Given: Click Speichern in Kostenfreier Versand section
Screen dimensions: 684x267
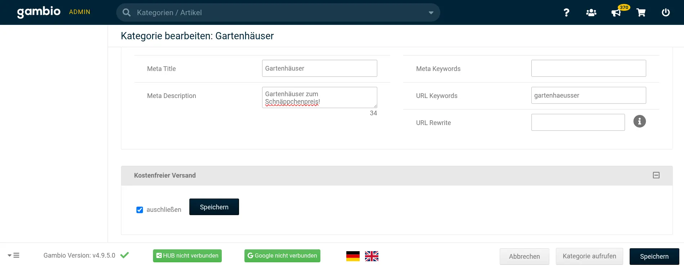Looking at the screenshot, I should [x=214, y=207].
